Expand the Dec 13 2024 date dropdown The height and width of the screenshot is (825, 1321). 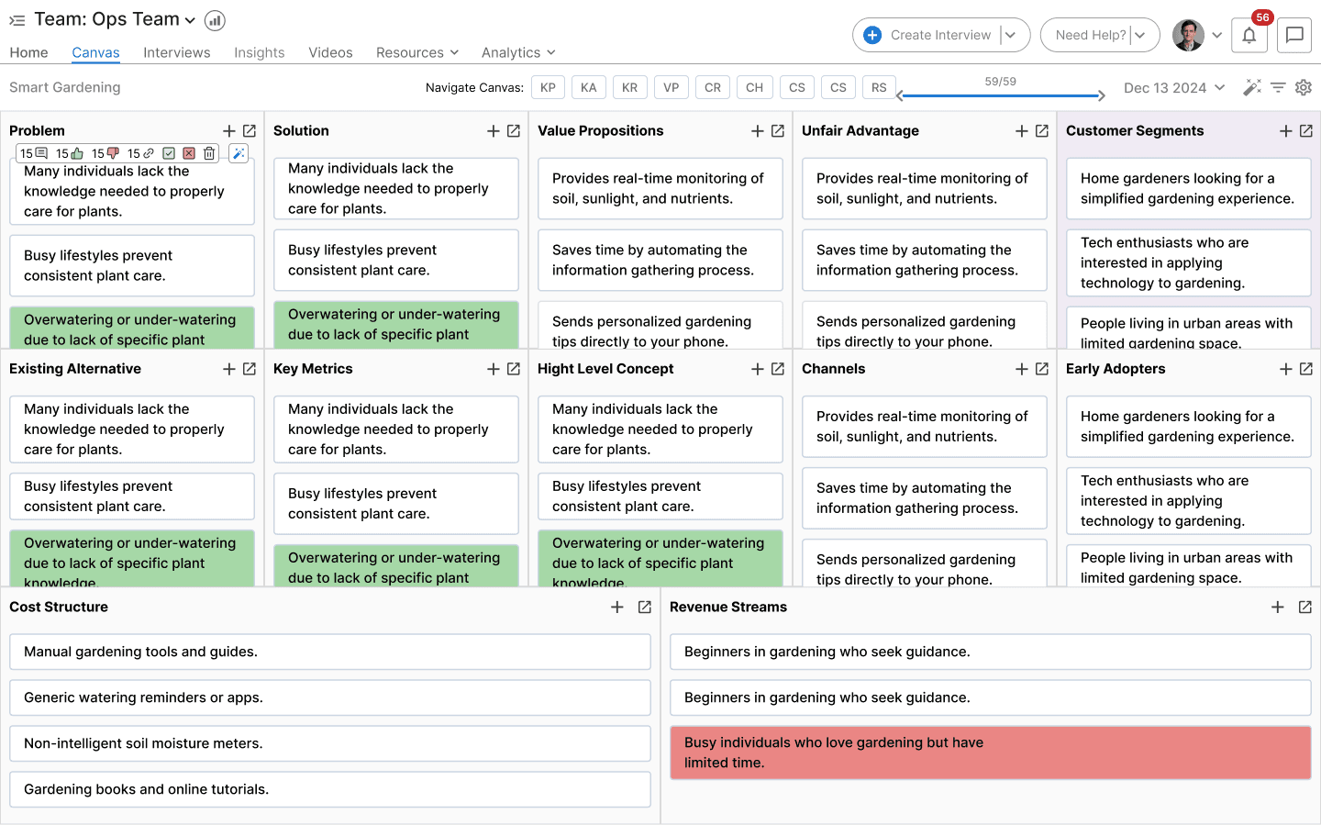pyautogui.click(x=1220, y=88)
